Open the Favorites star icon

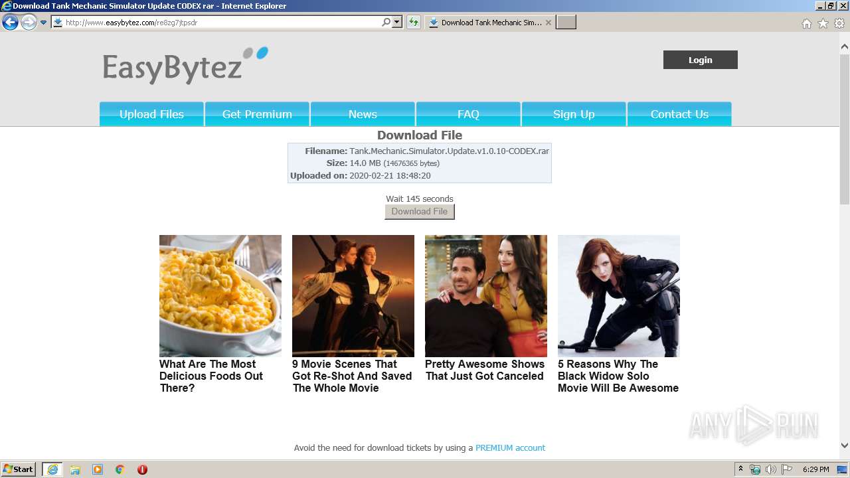(823, 23)
